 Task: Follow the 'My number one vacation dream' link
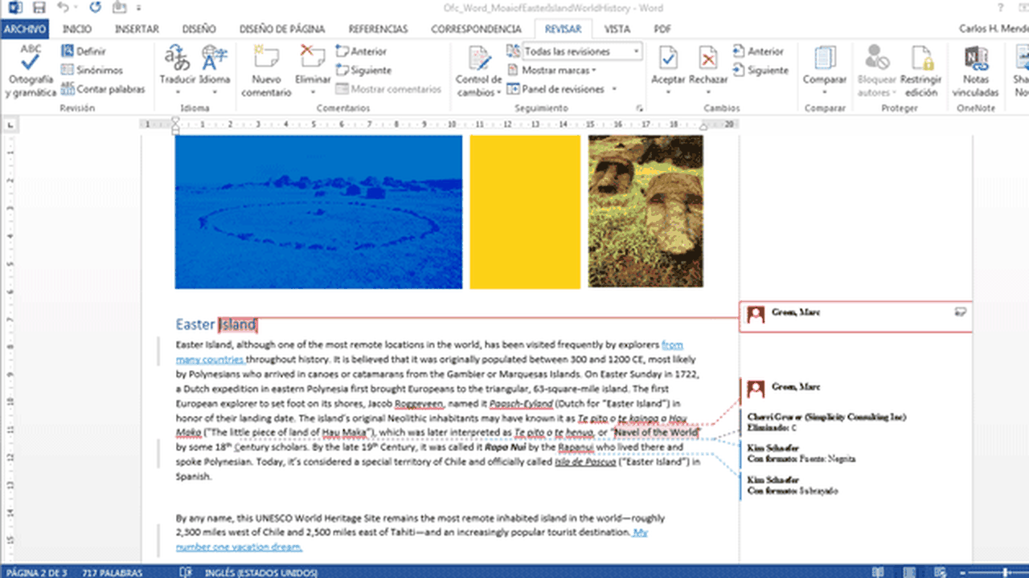tap(239, 547)
